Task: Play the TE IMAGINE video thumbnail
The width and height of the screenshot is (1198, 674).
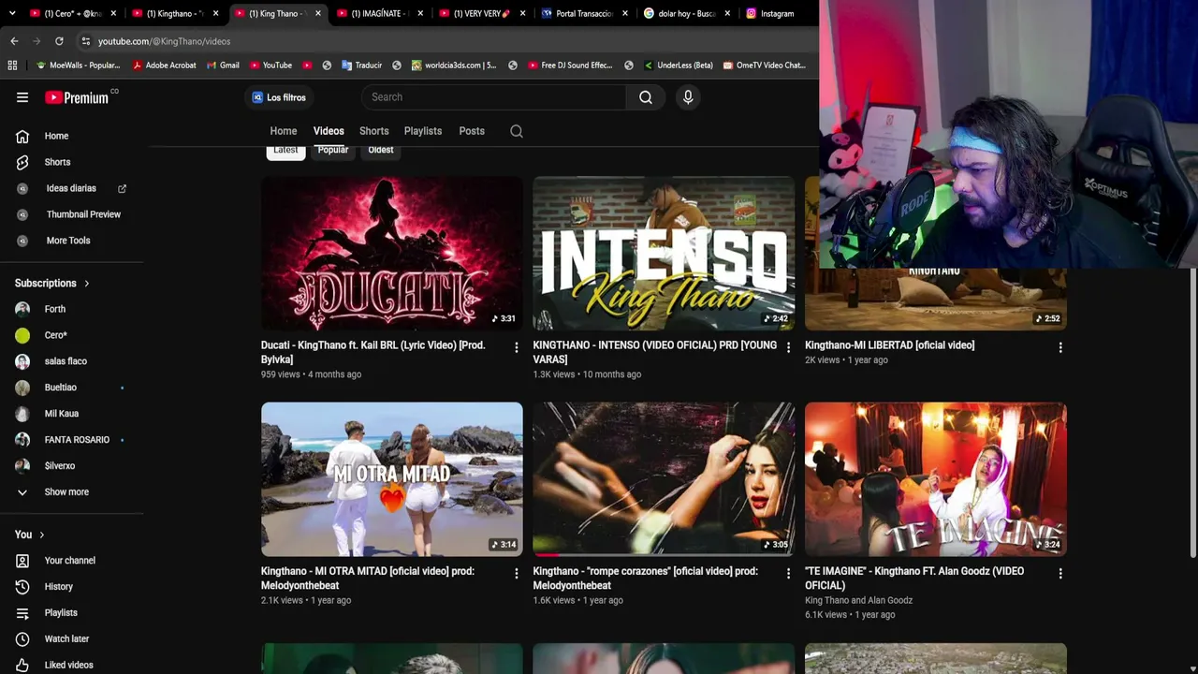Action: point(936,479)
